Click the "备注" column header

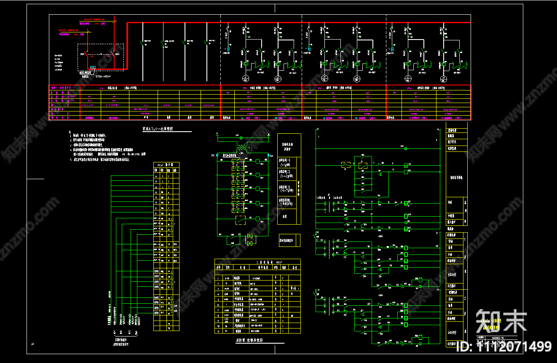point(295,267)
